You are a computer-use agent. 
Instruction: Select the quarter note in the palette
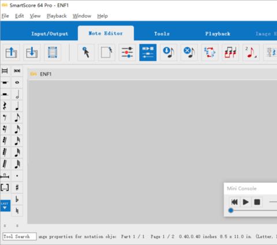click(17, 106)
